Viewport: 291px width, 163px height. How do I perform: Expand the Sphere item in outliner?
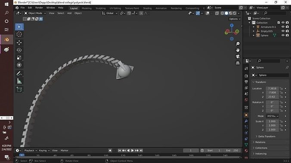click(x=254, y=35)
